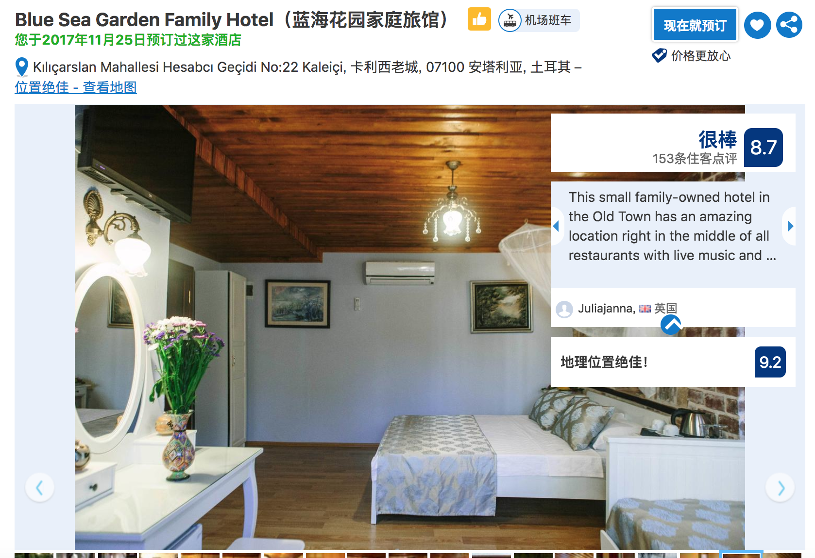Click the 现在就预订 book now button
The height and width of the screenshot is (558, 815).
pyautogui.click(x=695, y=25)
